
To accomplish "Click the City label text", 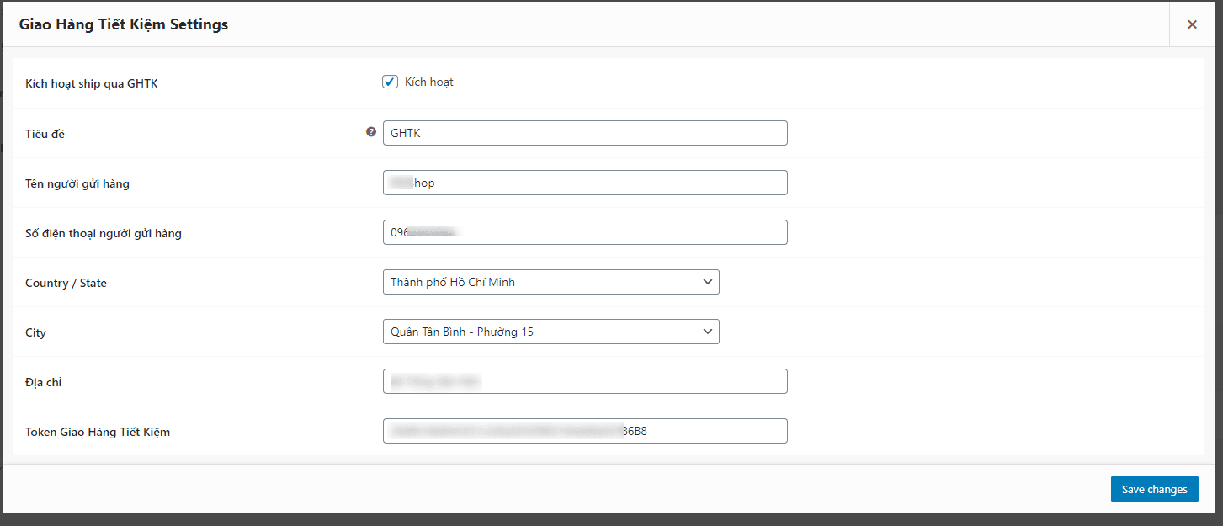I will tap(35, 332).
